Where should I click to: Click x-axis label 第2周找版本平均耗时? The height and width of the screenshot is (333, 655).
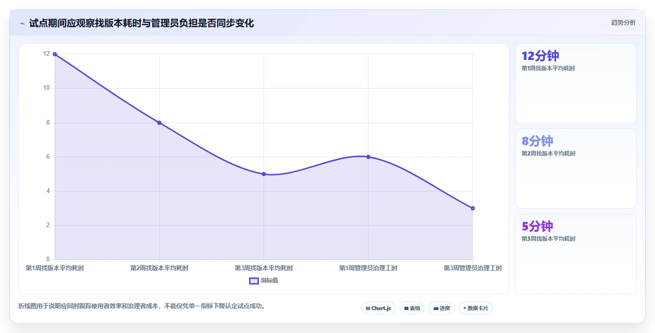159,268
